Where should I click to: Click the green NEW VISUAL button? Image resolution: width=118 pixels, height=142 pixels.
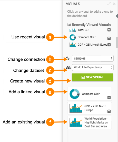click(x=92, y=77)
